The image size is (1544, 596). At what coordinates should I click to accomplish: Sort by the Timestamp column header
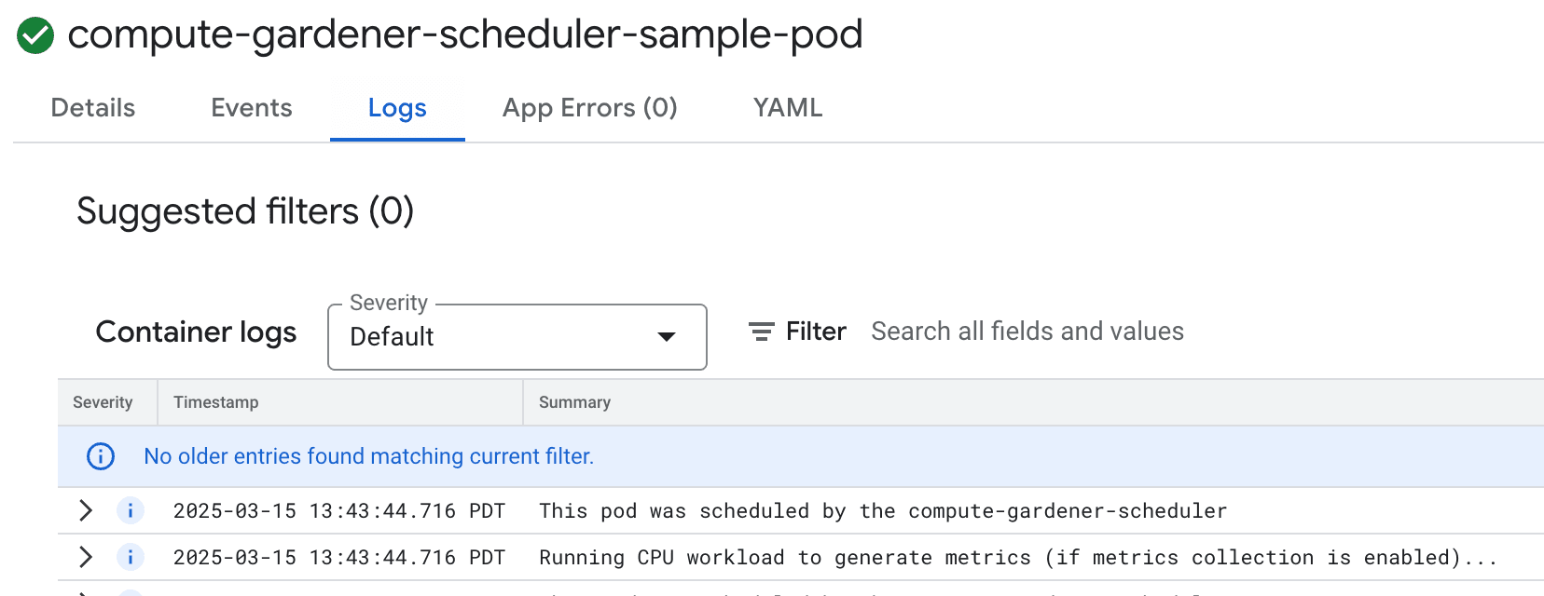tap(215, 402)
